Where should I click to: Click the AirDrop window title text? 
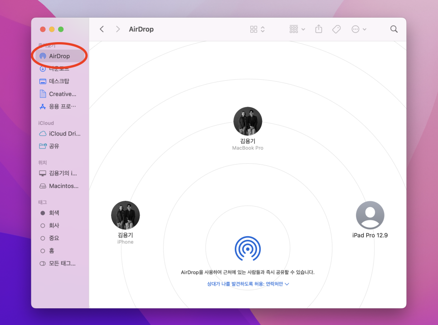point(141,29)
